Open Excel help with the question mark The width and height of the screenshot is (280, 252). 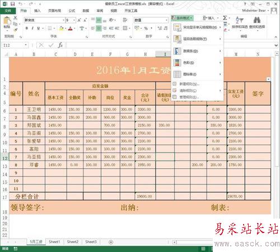(245, 4)
